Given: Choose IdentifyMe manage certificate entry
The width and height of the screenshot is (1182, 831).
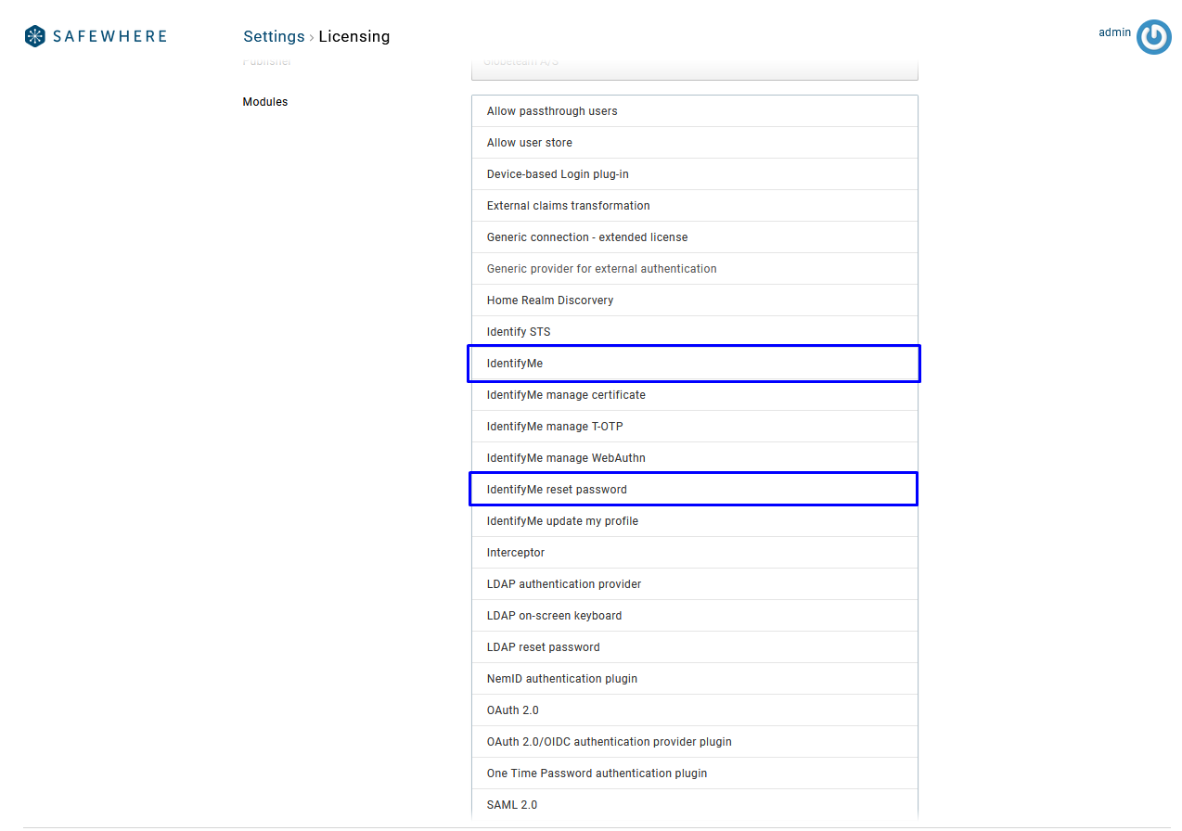Looking at the screenshot, I should [x=566, y=395].
